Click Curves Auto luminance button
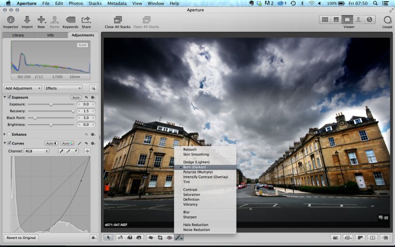 coord(52,143)
